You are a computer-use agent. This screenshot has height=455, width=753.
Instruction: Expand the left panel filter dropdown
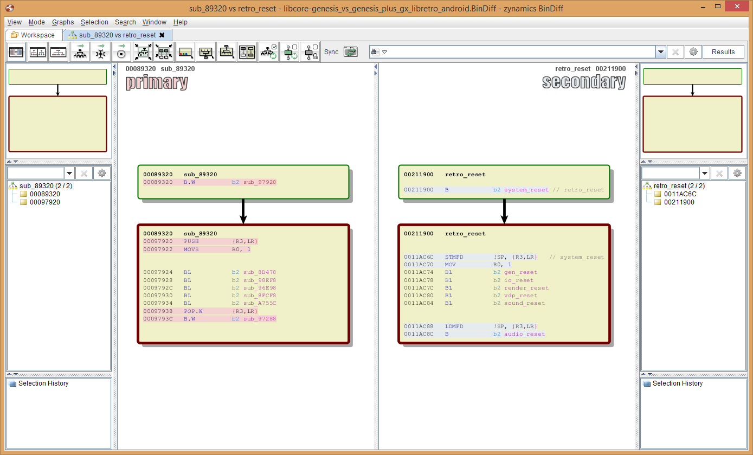69,173
